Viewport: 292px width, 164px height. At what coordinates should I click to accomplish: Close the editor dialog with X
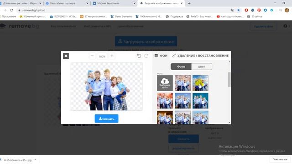point(66,56)
